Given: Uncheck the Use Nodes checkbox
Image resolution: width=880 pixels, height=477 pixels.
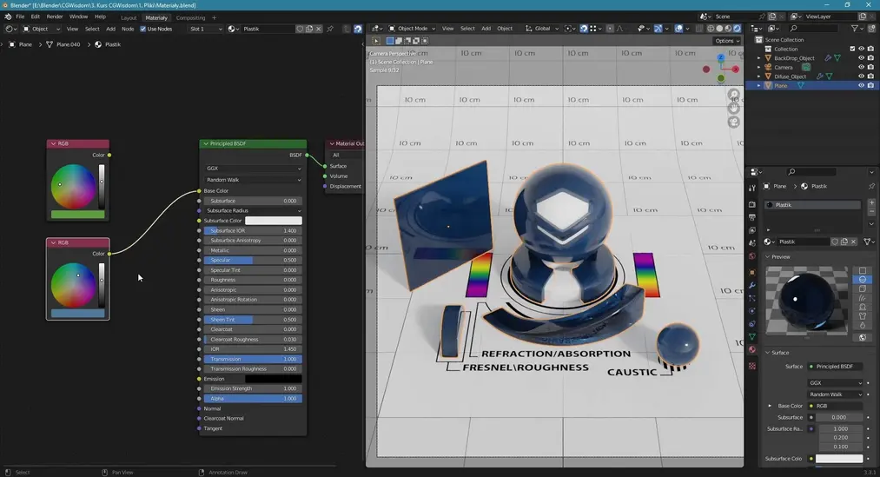Looking at the screenshot, I should click(144, 29).
